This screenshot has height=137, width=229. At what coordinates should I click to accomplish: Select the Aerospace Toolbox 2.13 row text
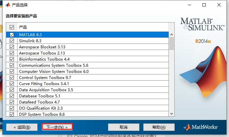pos(42,53)
